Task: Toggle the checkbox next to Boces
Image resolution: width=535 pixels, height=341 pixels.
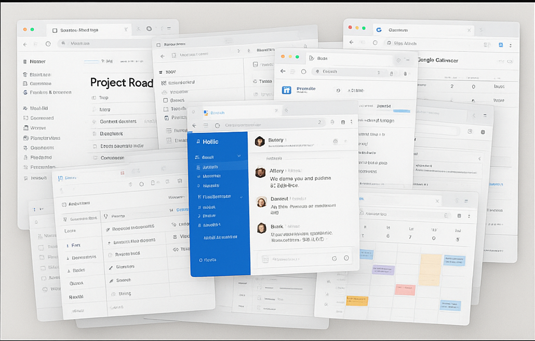Action: (166, 101)
